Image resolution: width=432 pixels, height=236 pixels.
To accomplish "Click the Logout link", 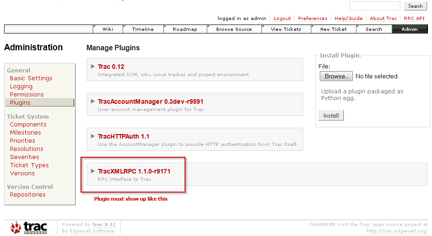I will click(282, 18).
